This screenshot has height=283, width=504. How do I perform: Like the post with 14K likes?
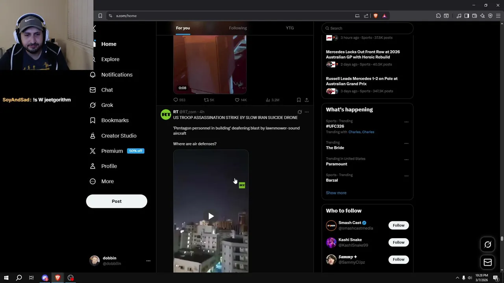[x=237, y=100]
